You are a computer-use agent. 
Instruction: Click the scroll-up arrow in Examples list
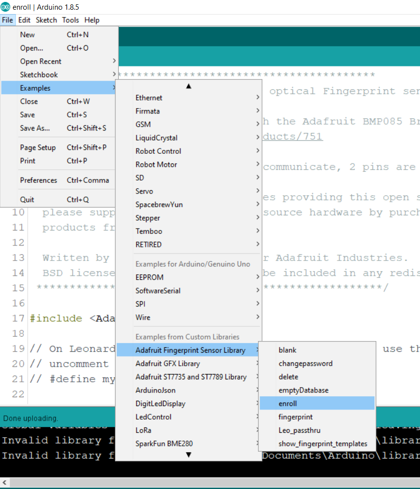click(189, 86)
